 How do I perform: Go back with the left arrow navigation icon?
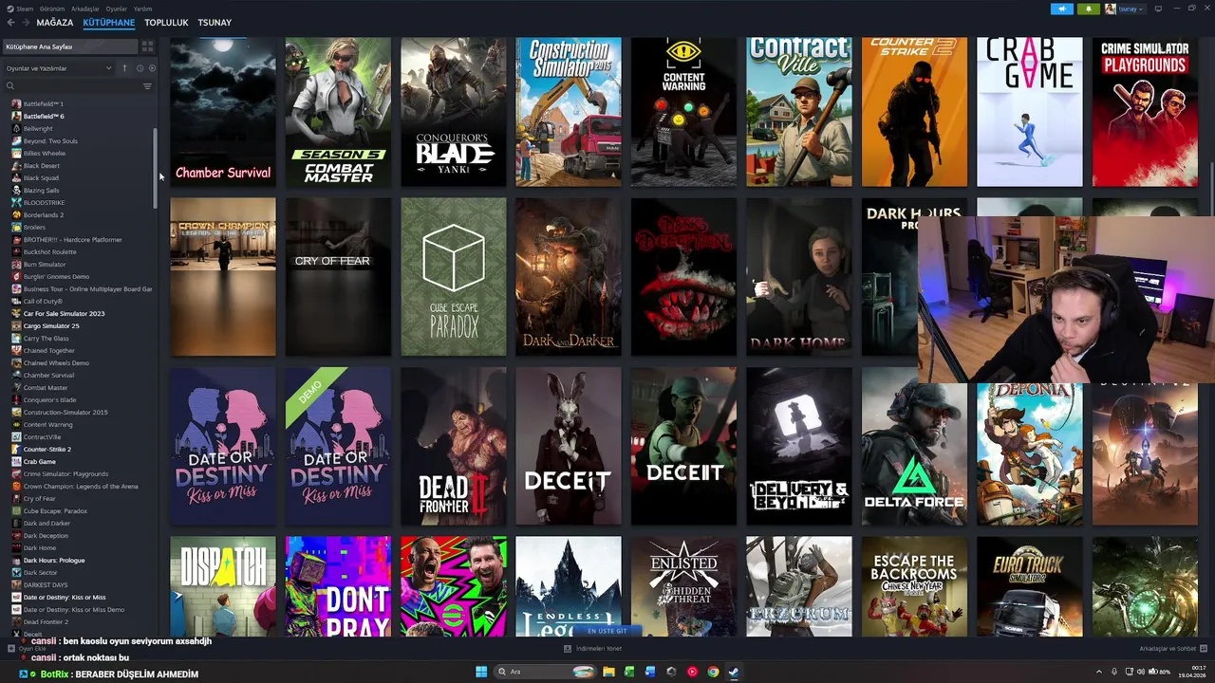coord(10,22)
